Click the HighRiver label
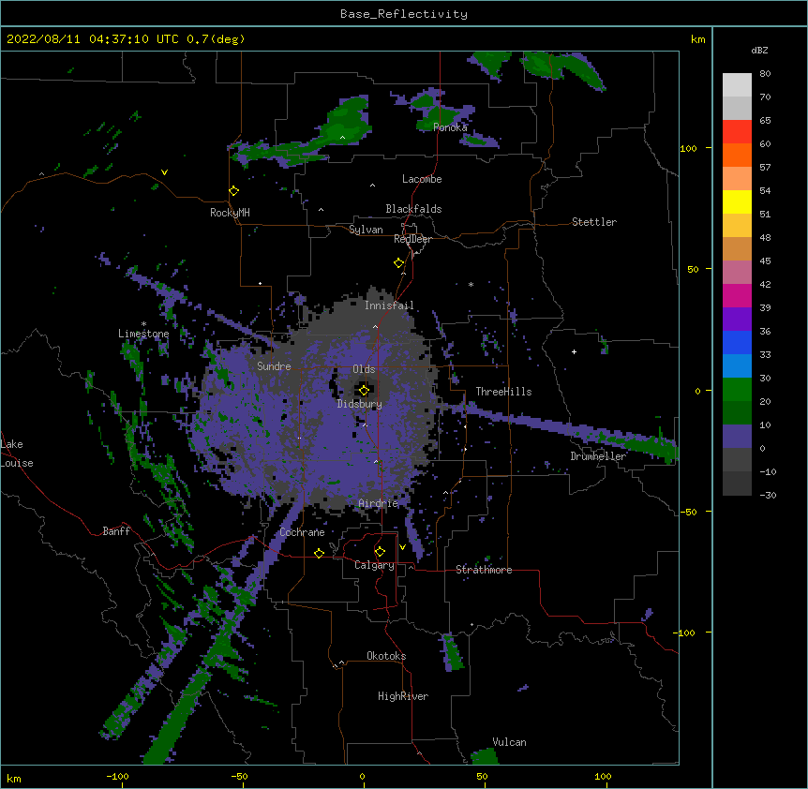Screen dimensions: 808x789 click(x=403, y=696)
